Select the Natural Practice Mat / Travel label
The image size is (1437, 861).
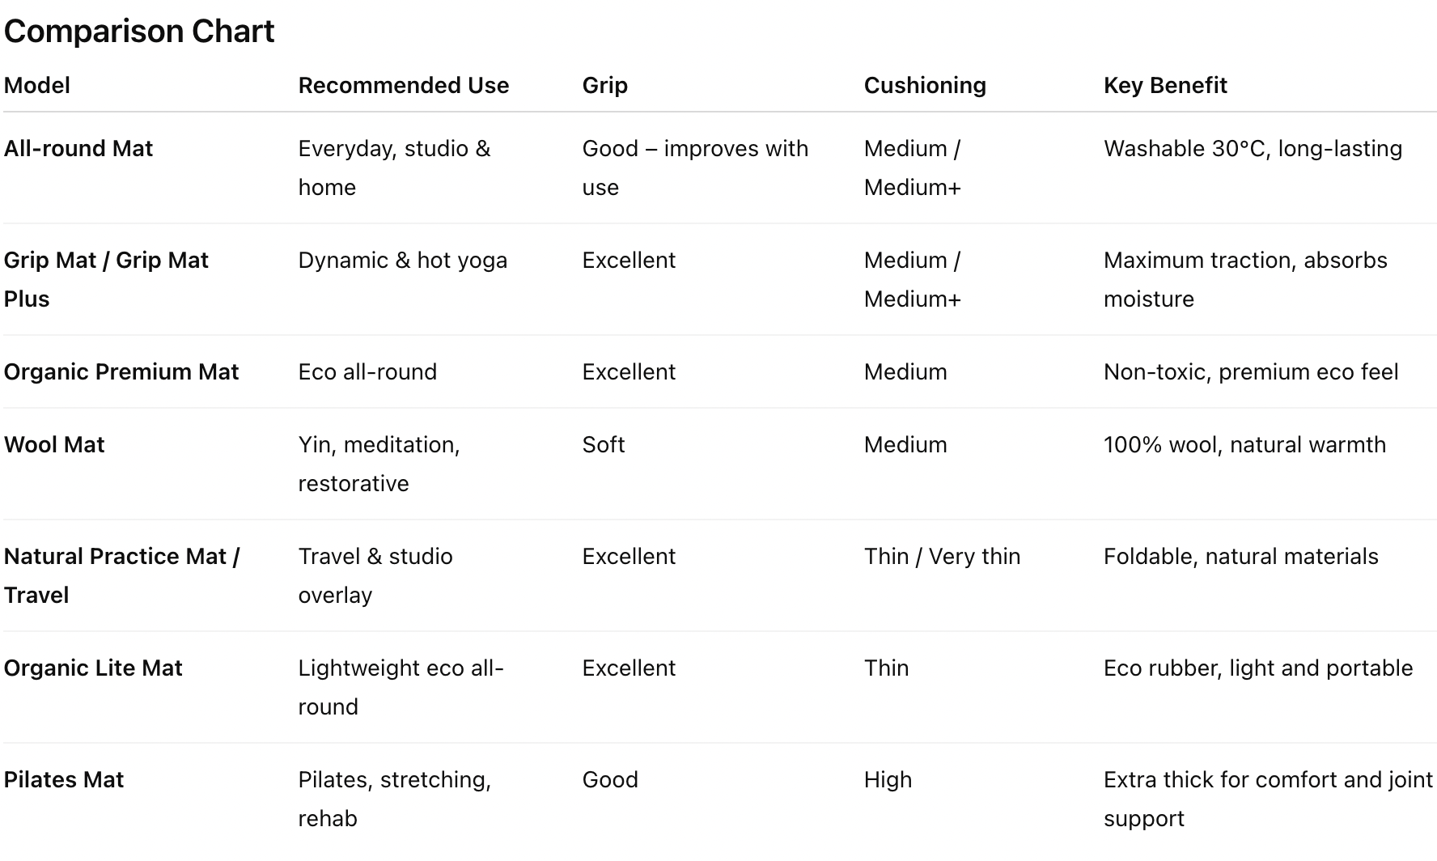(121, 575)
